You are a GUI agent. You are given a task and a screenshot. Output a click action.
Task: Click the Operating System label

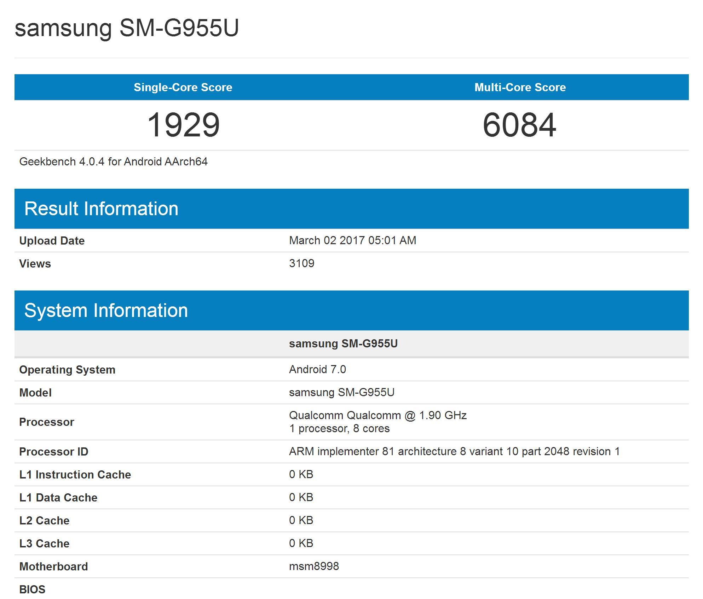[67, 370]
